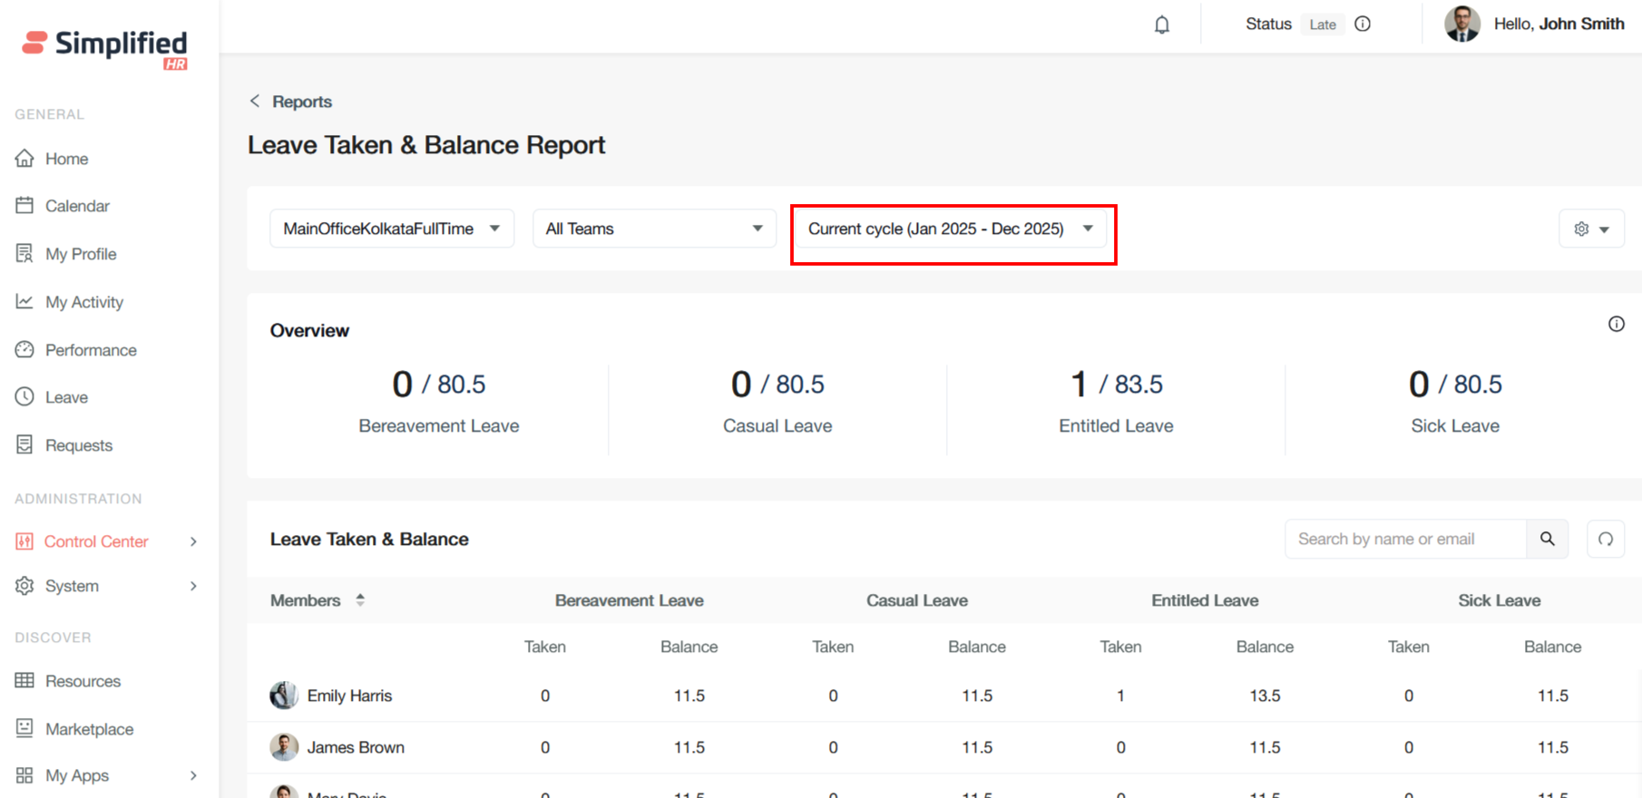1642x798 pixels.
Task: Click John Smith's profile avatar
Action: (1461, 24)
